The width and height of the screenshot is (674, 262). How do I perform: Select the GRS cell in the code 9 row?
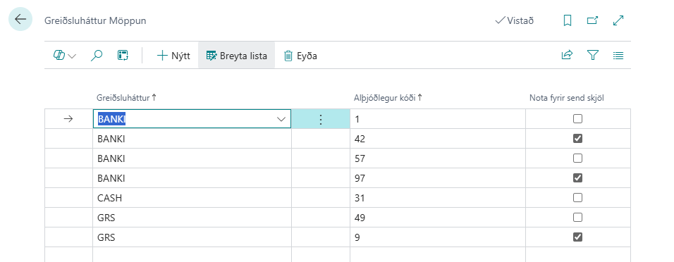[x=192, y=237]
